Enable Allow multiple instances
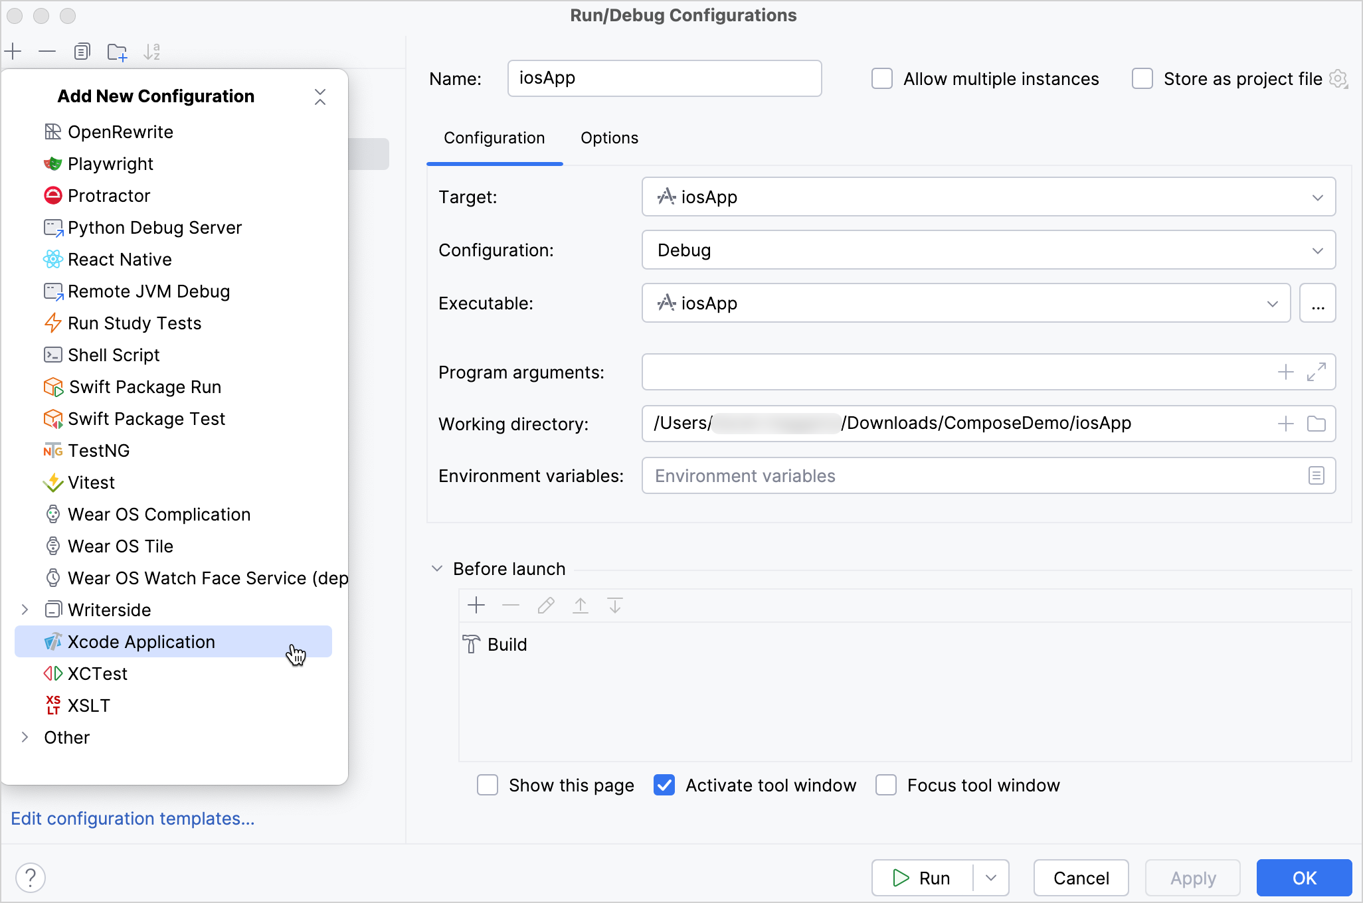Viewport: 1363px width, 903px height. click(x=881, y=78)
